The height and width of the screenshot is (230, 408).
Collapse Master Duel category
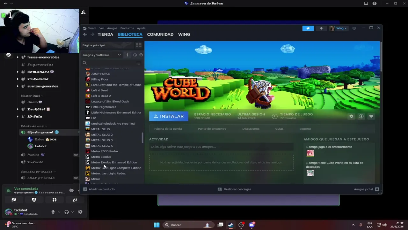[32, 96]
